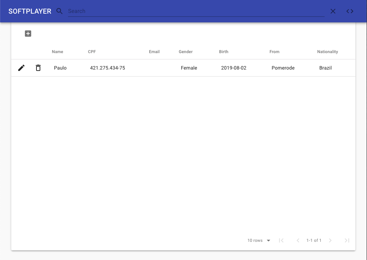This screenshot has width=367, height=260.
Task: Click the search magnifier icon
Action: click(60, 11)
